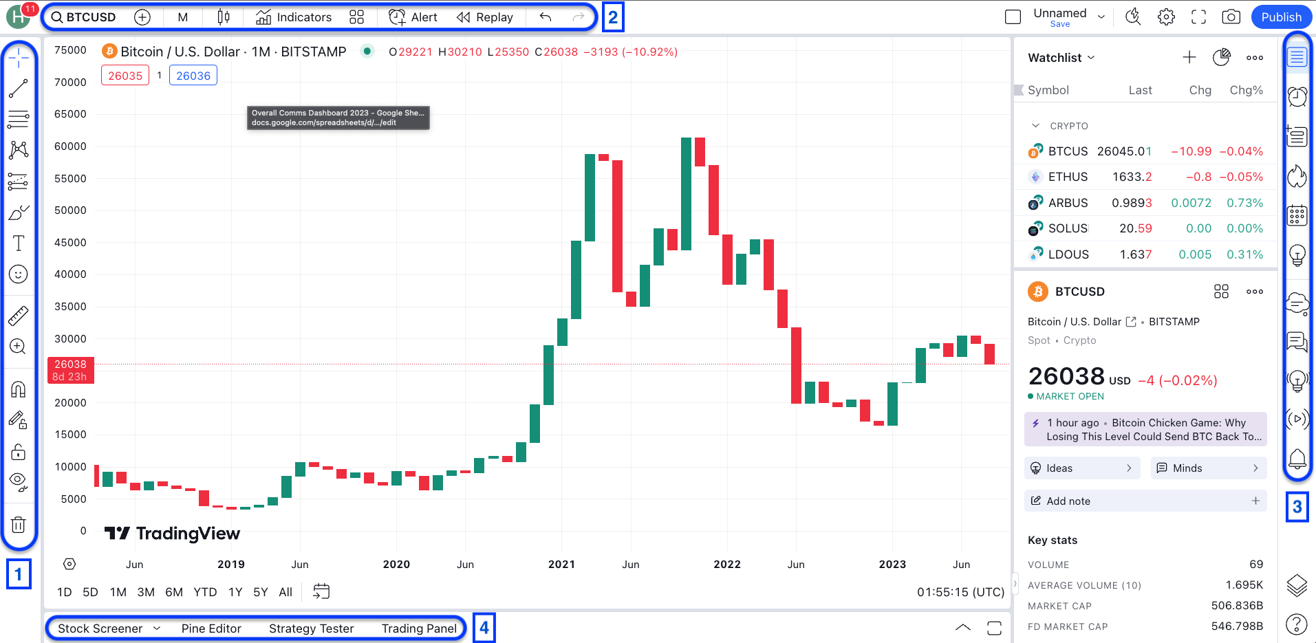Open the Hotlists flame panel
This screenshot has height=643, width=1316.
pos(1297,176)
